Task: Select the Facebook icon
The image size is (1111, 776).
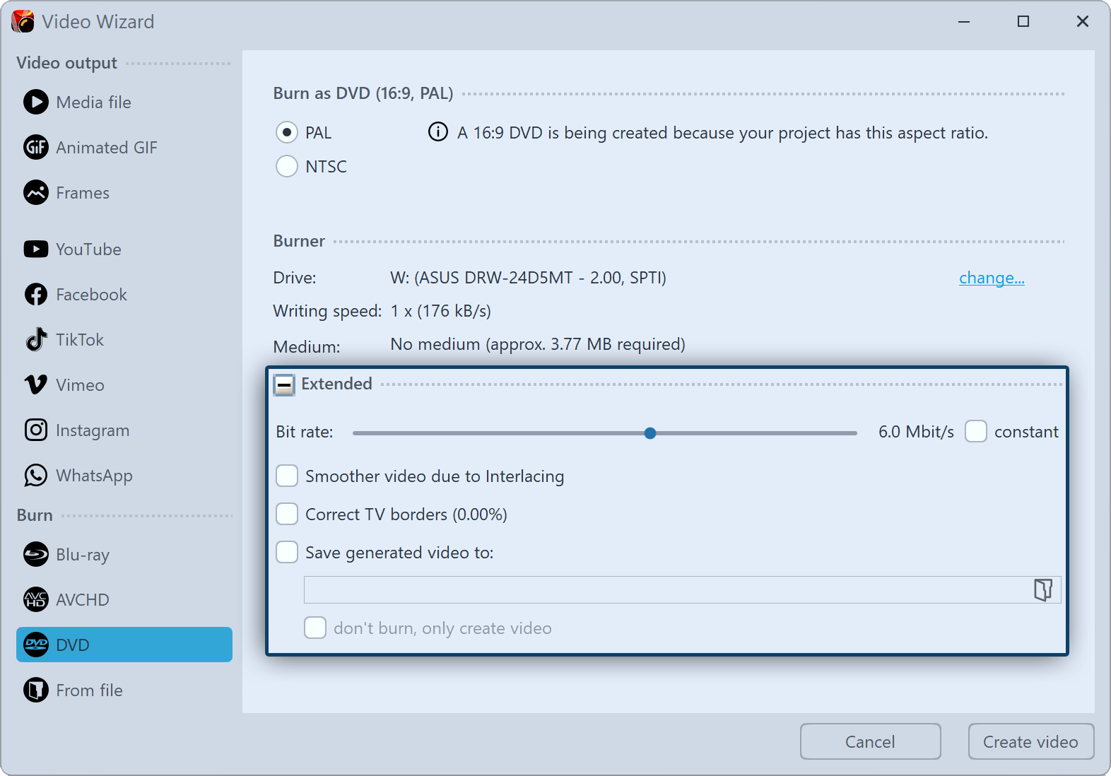Action: click(36, 294)
